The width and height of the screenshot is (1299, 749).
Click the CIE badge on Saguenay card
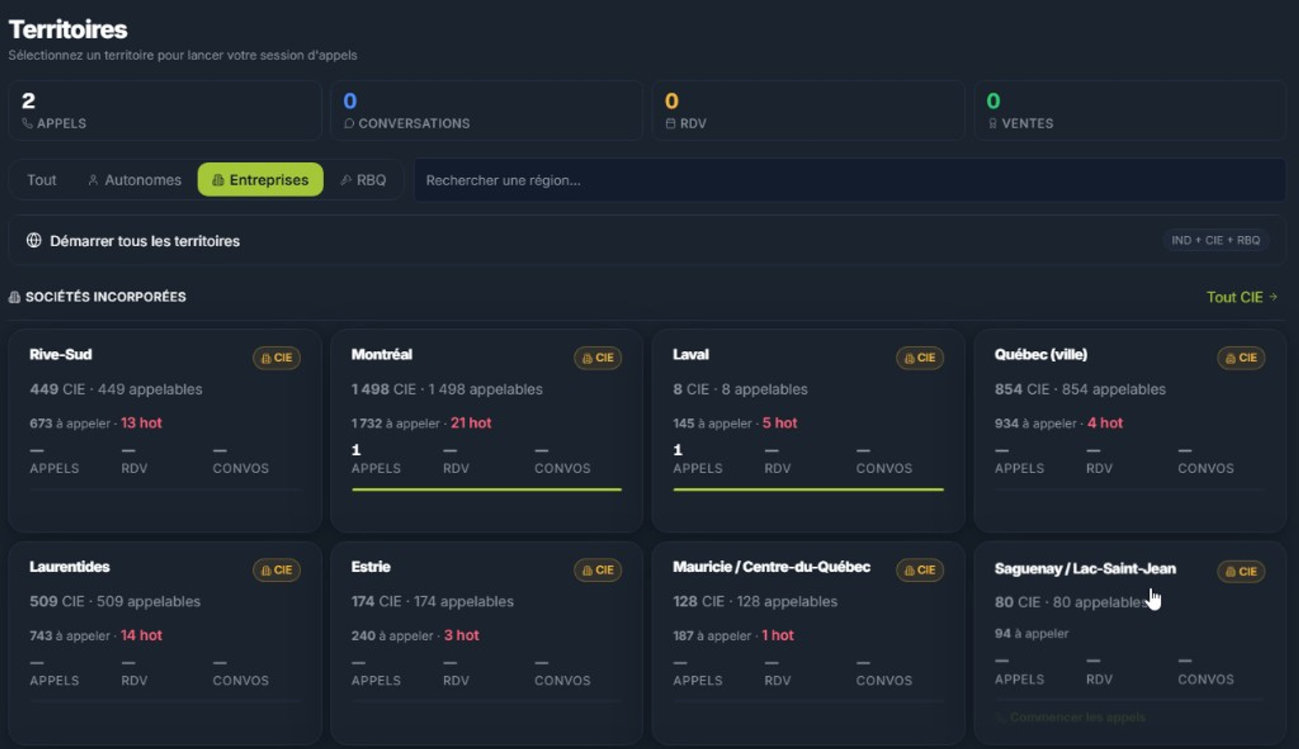point(1241,571)
